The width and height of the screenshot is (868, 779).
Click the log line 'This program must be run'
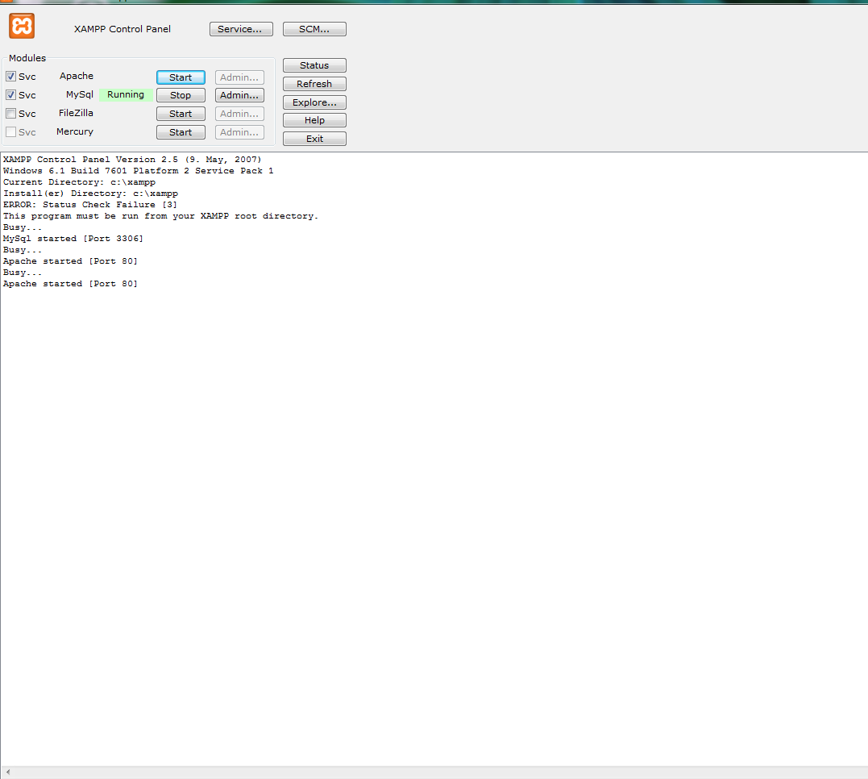pos(161,216)
